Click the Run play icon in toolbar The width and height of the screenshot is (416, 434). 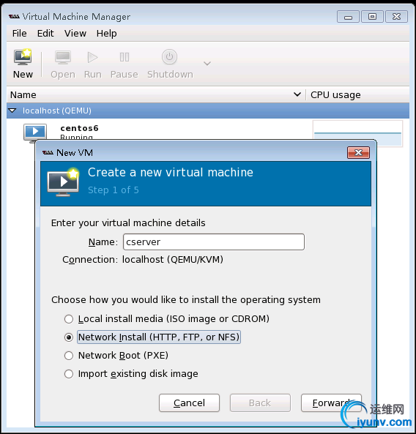92,57
